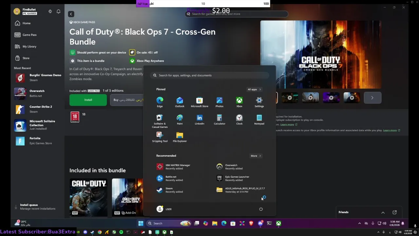419x236 pixels.
Task: Show hidden icons in lower system tray
Action: coord(378,232)
